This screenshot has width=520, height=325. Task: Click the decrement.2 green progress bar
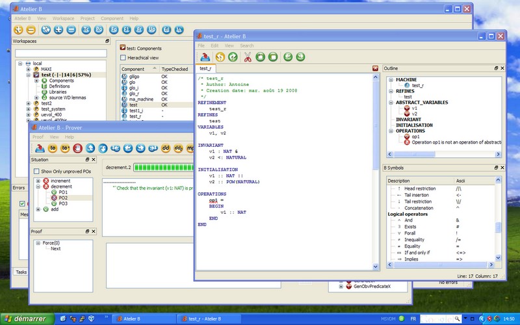coord(164,168)
